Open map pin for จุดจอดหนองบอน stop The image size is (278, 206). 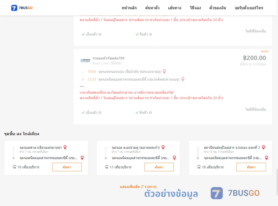[164, 71]
